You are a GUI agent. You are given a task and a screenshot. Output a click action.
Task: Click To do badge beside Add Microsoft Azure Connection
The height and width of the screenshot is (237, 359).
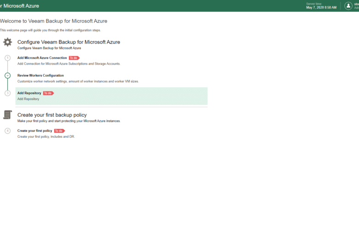[x=74, y=58]
